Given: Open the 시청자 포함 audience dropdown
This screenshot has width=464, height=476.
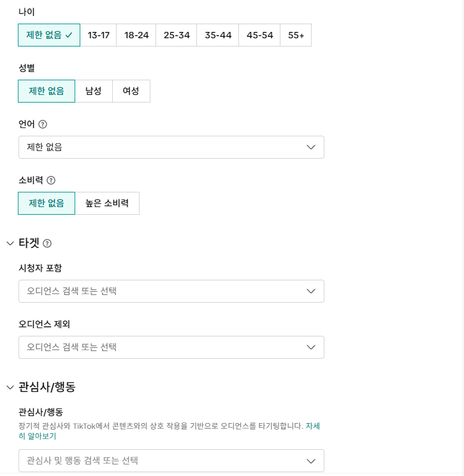Looking at the screenshot, I should coord(171,291).
